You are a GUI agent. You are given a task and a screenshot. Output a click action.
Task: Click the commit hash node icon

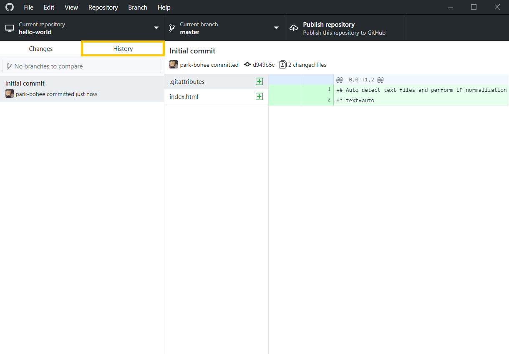[247, 65]
